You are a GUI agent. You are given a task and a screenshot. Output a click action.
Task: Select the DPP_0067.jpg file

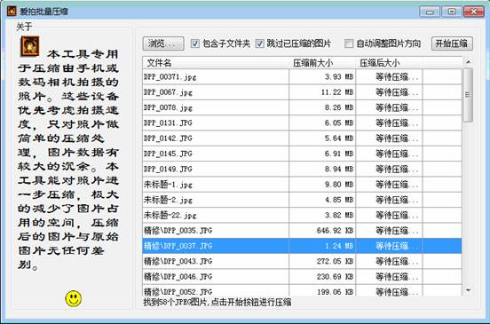point(302,92)
